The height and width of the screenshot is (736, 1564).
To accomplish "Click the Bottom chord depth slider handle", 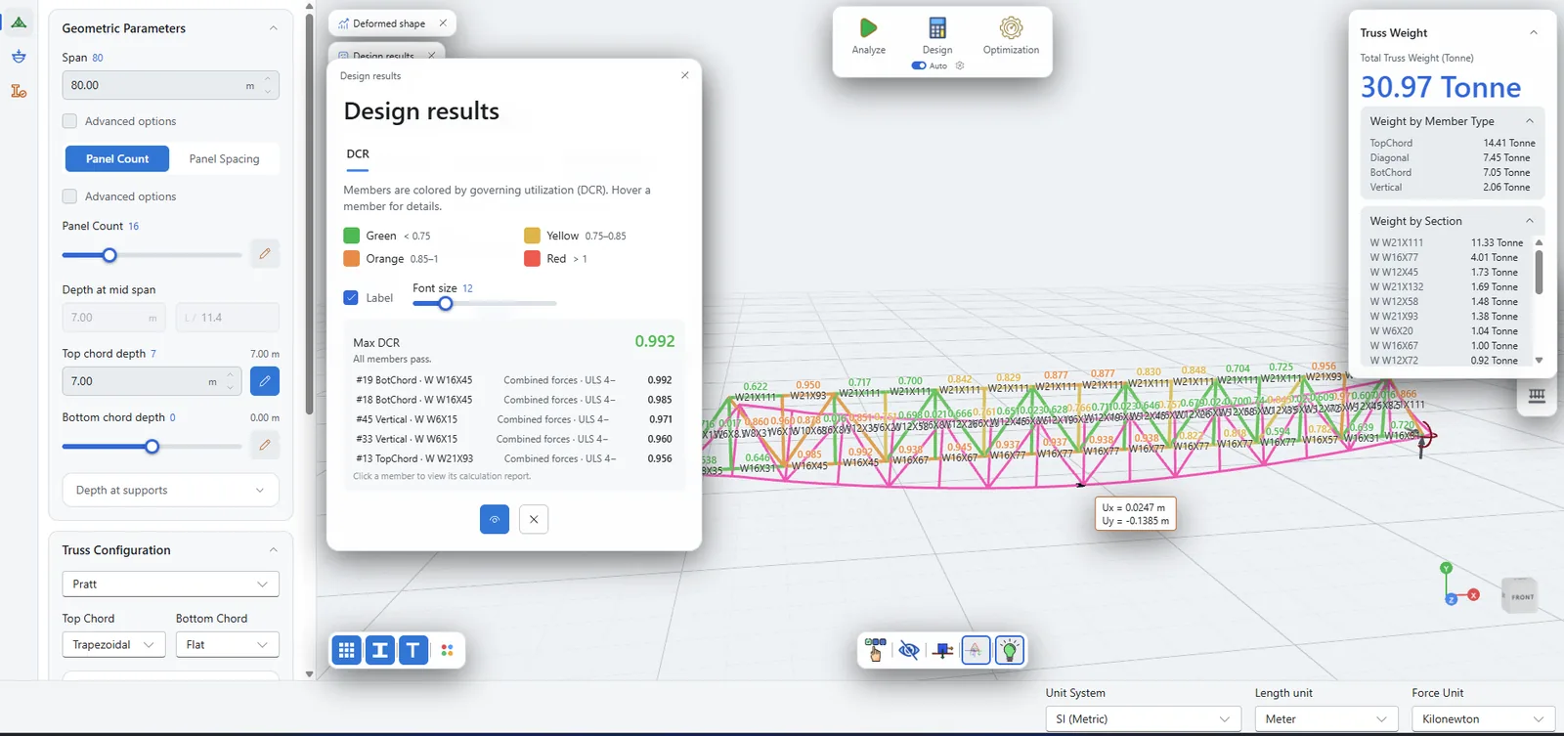I will click(152, 447).
